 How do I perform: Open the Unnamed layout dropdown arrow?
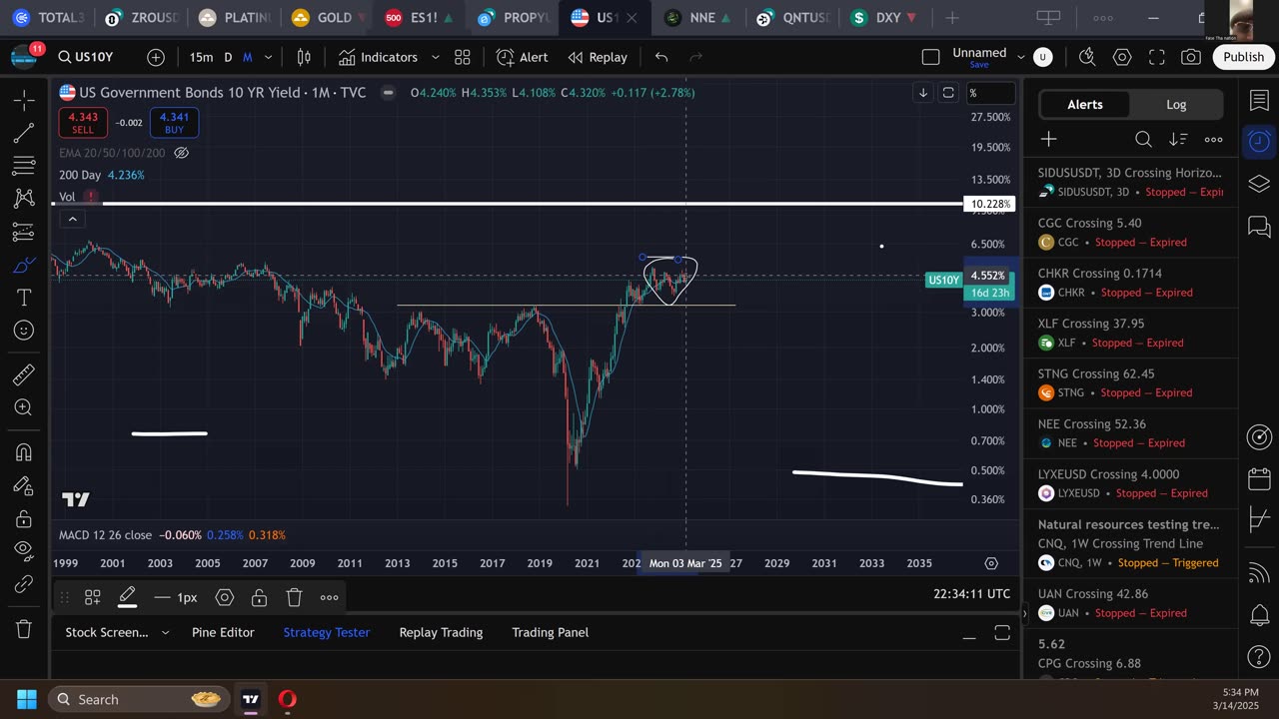1021,57
